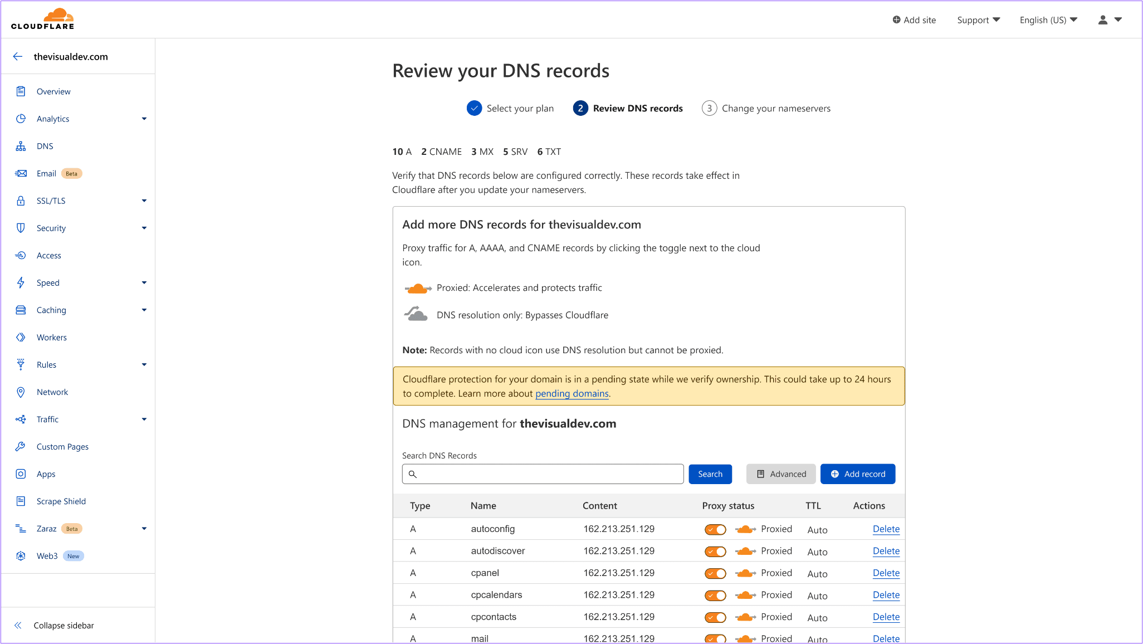1143x644 pixels.
Task: Click the Select your plan step
Action: [x=510, y=108]
